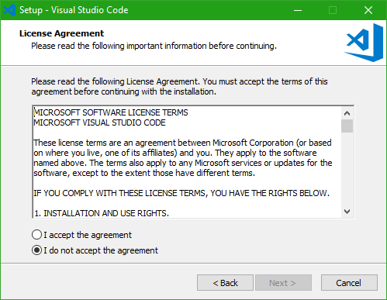Cancel the installation
Viewport: 387px width, 300px height.
[349, 283]
